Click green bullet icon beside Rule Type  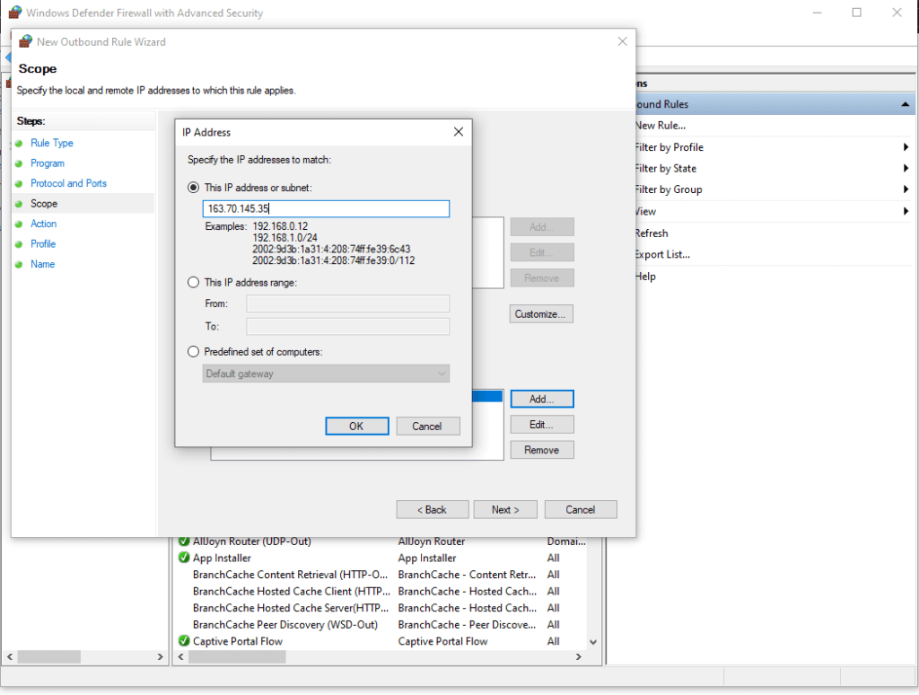tap(19, 143)
